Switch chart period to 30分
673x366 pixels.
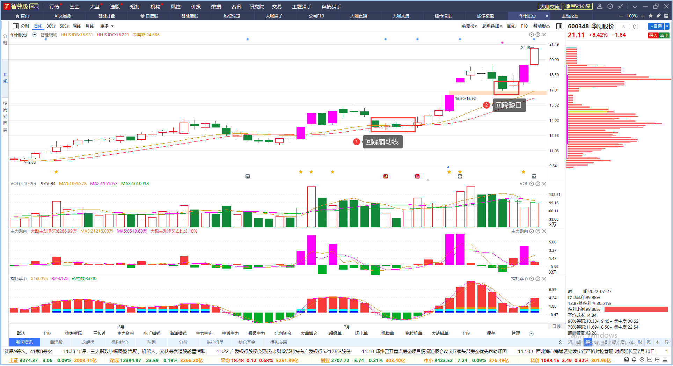pos(51,26)
